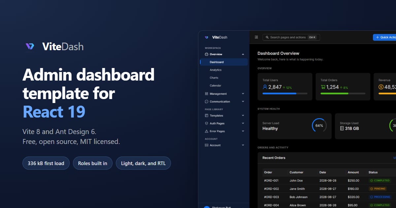
Task: Click order #ORD-003 cell
Action: pos(271,197)
